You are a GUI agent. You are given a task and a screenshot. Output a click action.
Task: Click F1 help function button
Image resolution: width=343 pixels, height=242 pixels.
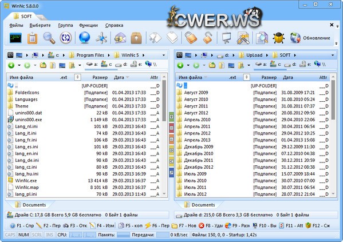(22, 225)
